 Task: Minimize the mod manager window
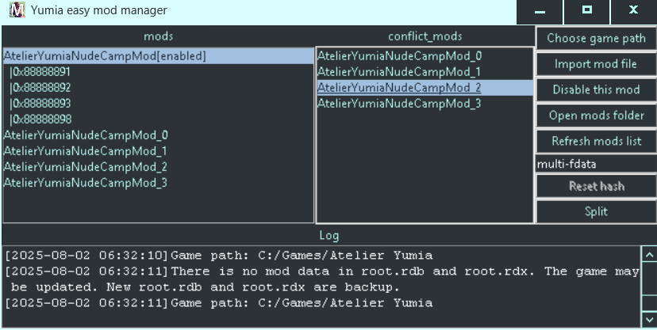540,11
